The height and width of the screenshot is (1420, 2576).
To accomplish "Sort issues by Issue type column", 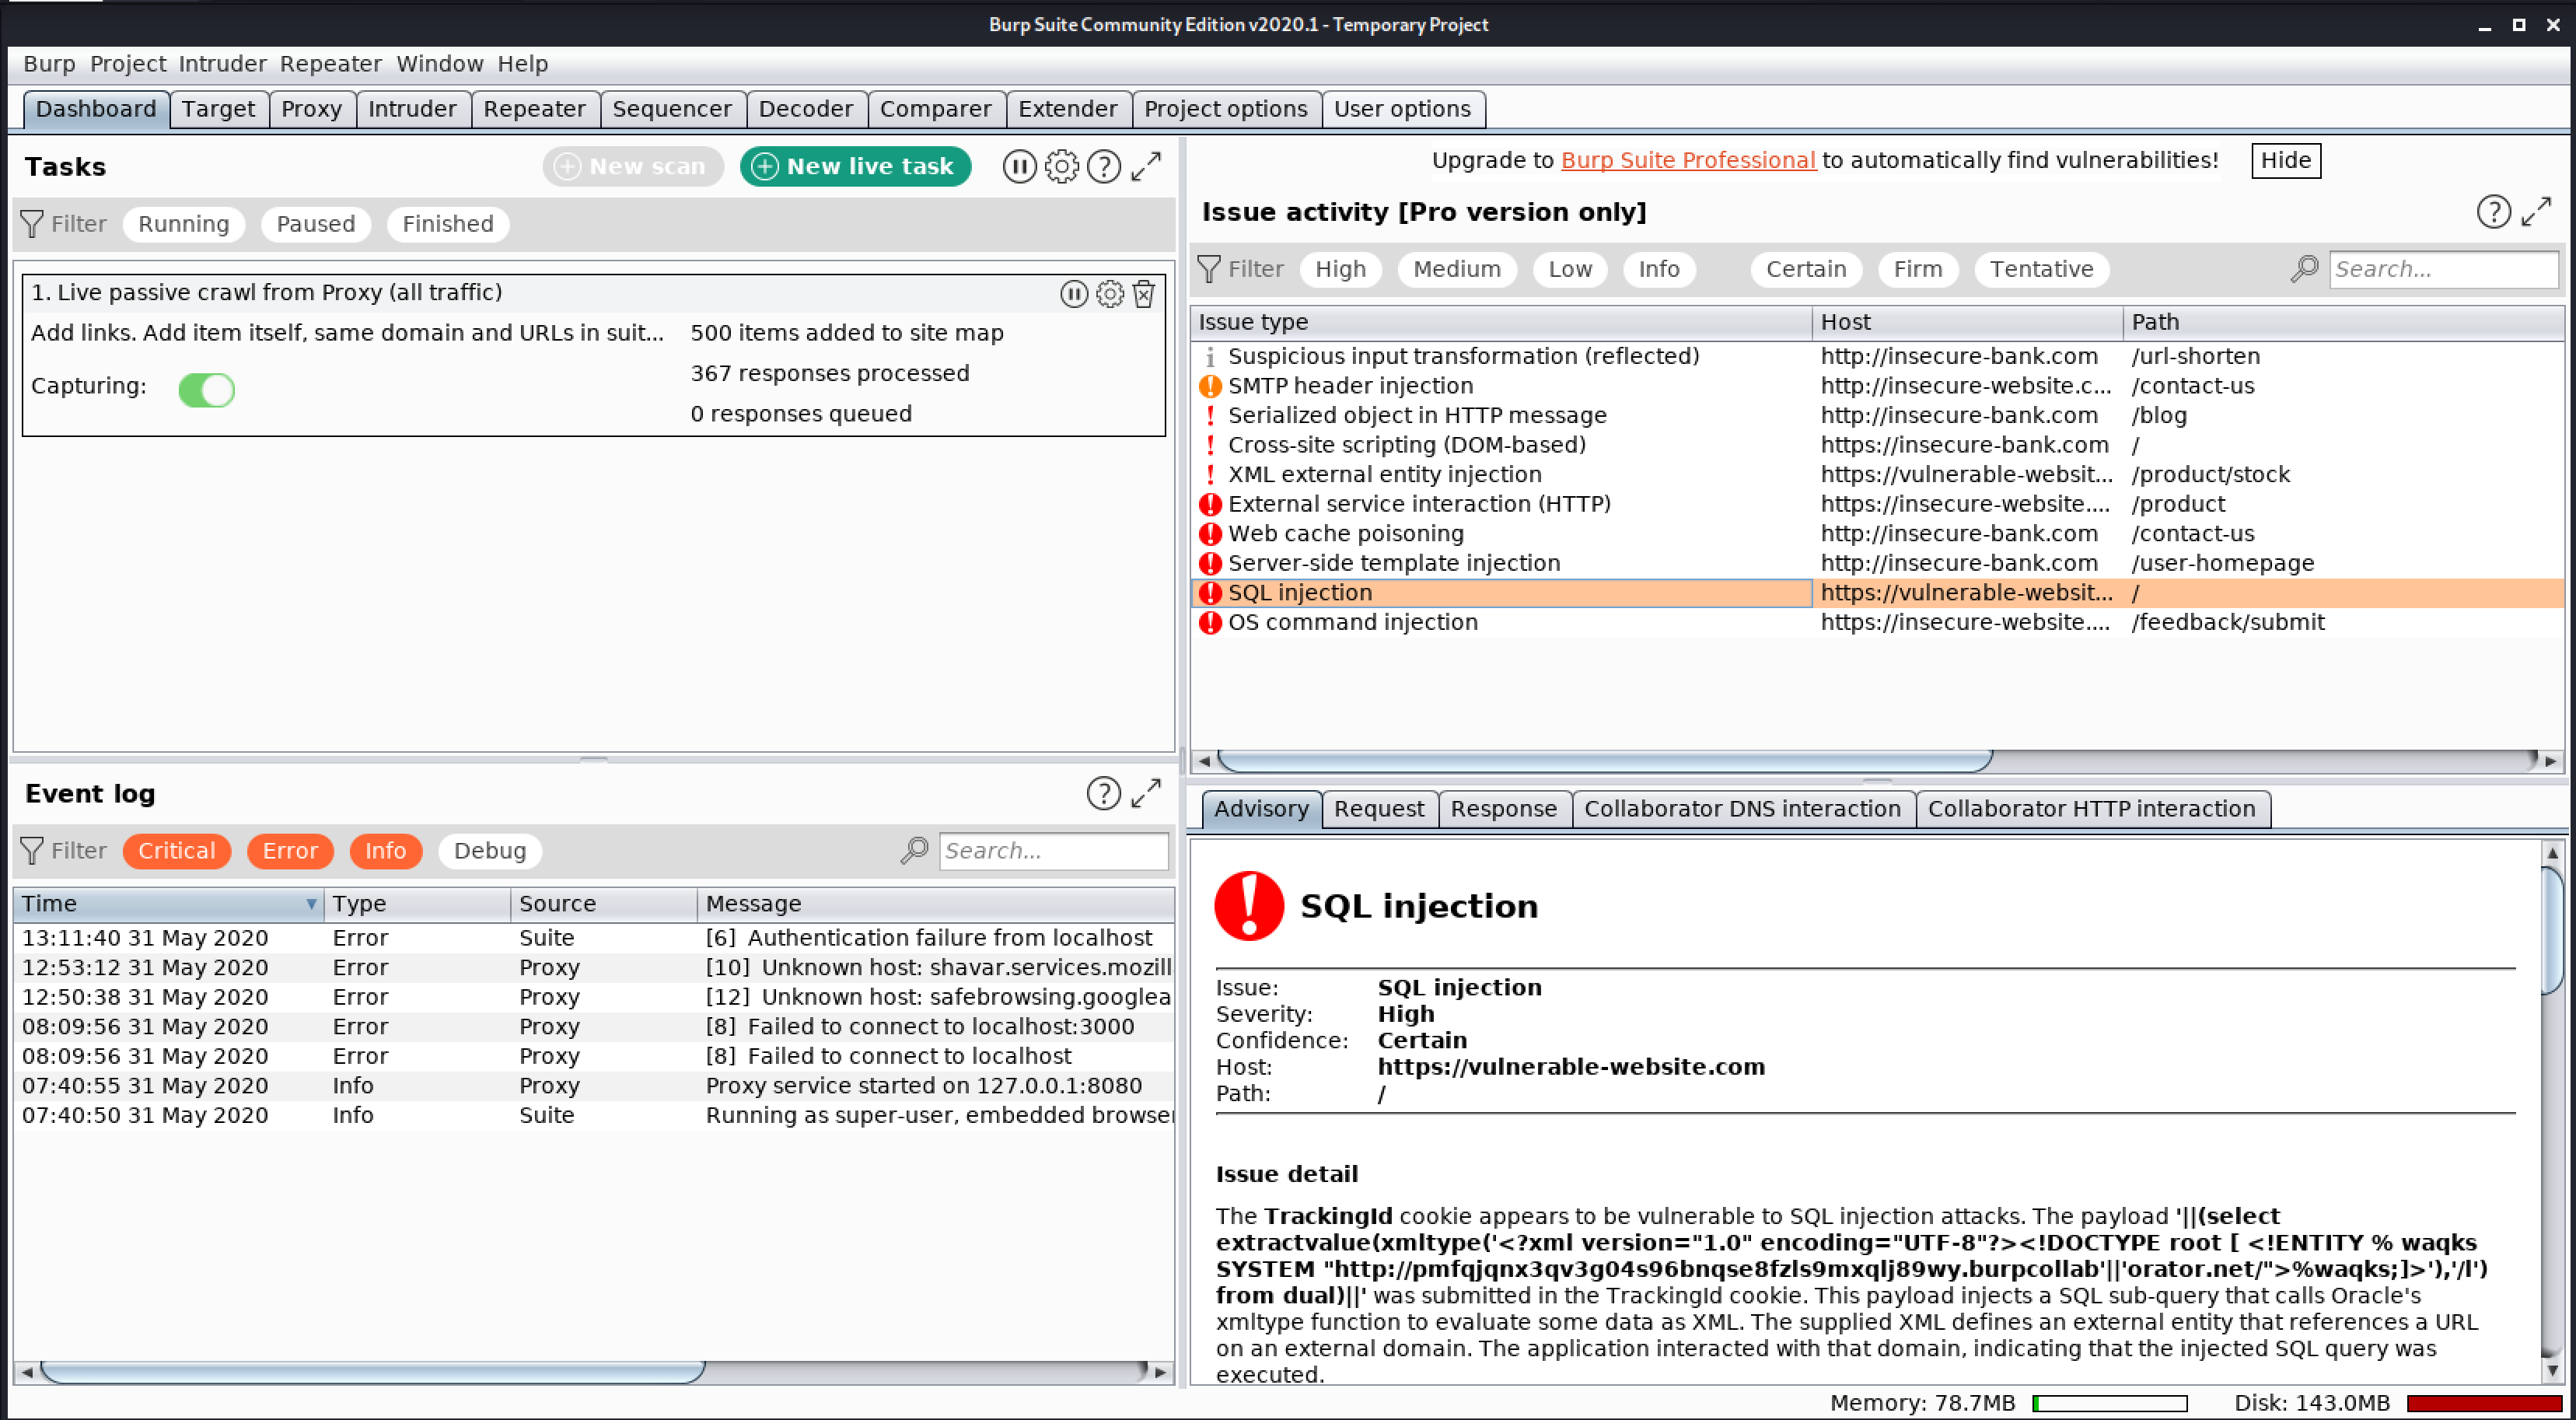I will tap(1500, 322).
